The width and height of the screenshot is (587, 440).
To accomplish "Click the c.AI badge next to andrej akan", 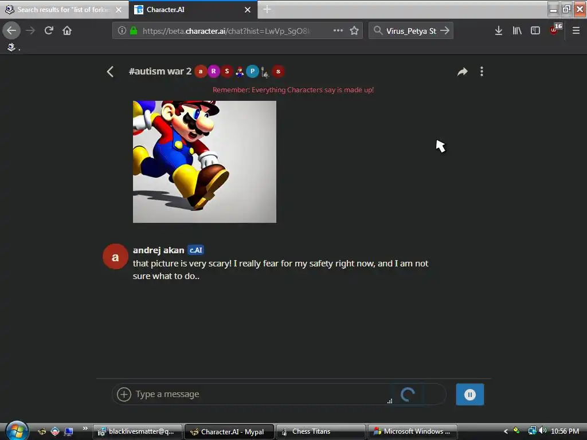I will 195,250.
